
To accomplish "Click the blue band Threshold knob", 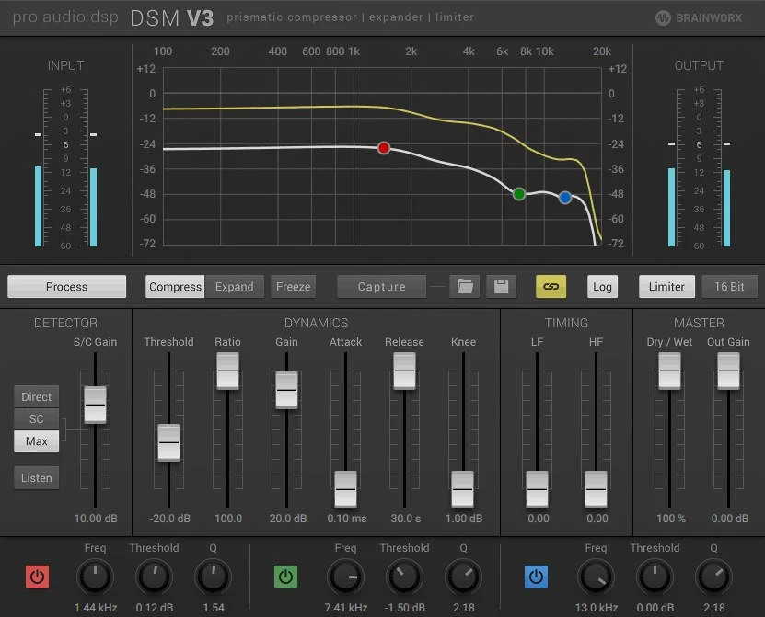I will point(655,577).
